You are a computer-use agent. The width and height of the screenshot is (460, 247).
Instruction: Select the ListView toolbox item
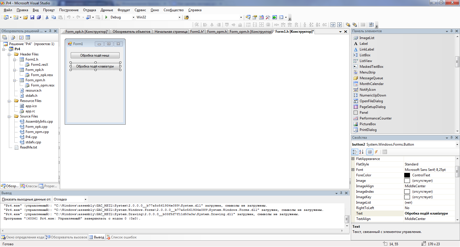point(365,61)
